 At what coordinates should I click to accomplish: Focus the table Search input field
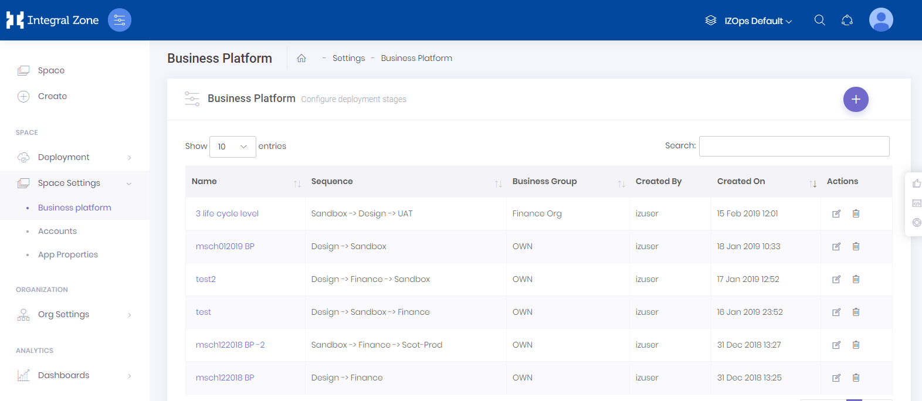[794, 147]
